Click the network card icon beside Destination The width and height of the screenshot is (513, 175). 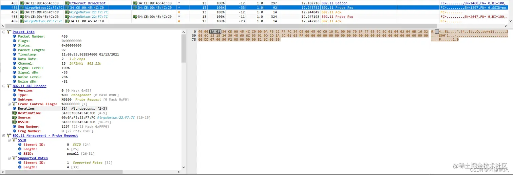tap(15, 113)
